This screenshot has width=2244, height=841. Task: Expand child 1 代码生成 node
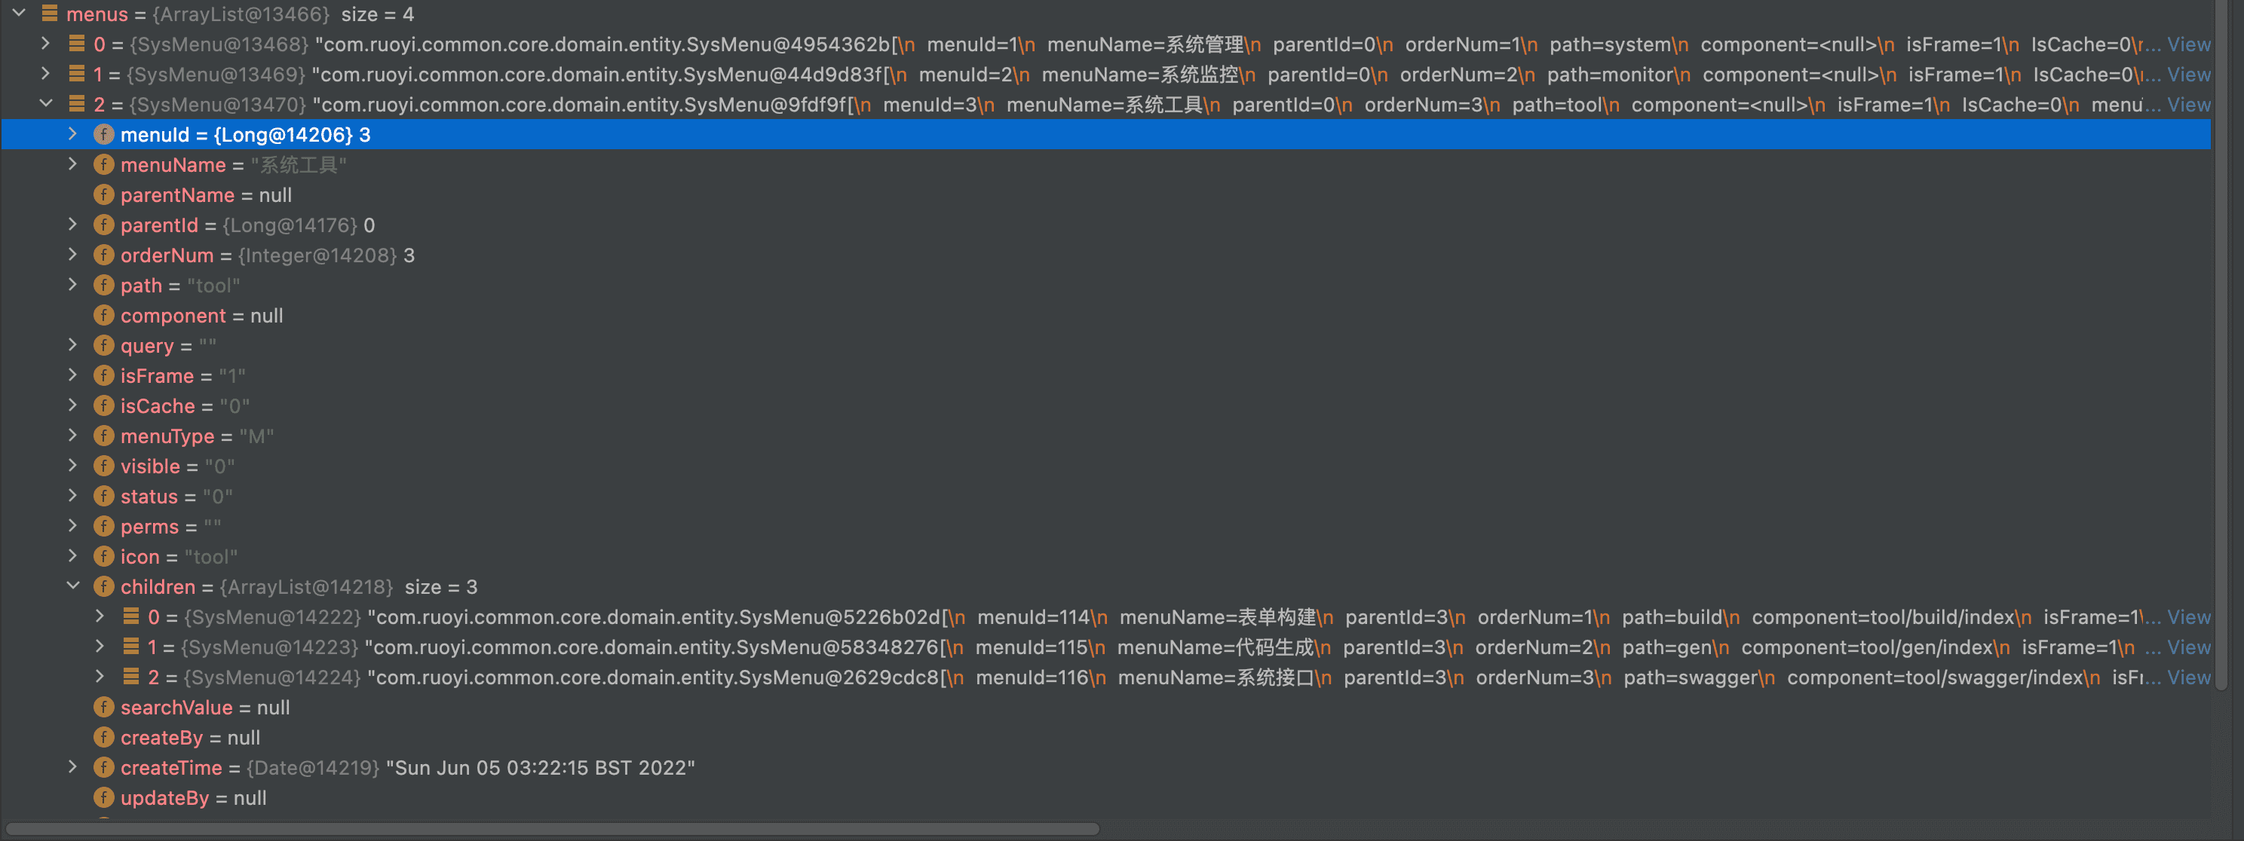tap(100, 646)
